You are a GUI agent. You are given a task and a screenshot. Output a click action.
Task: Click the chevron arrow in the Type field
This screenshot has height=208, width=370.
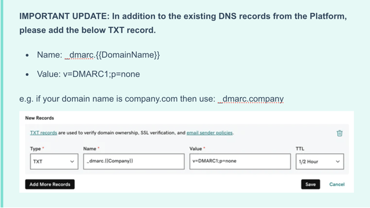coord(72,162)
